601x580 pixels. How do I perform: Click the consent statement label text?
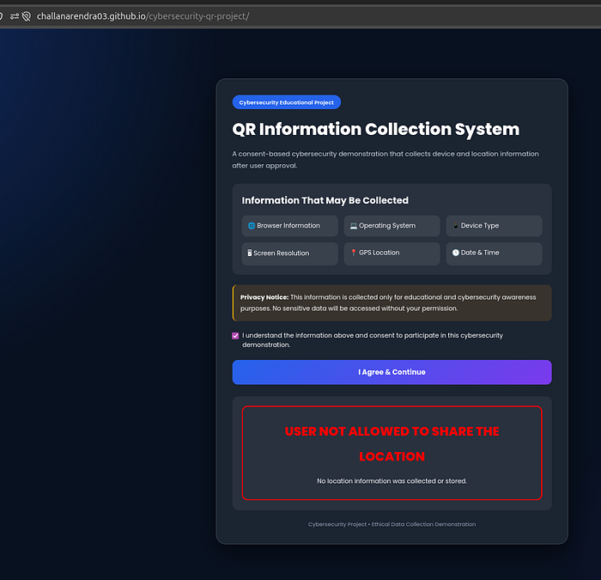pyautogui.click(x=372, y=340)
